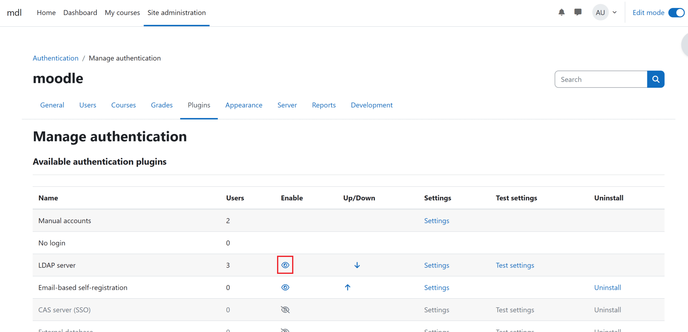Open the messaging chat bubble icon

(578, 12)
